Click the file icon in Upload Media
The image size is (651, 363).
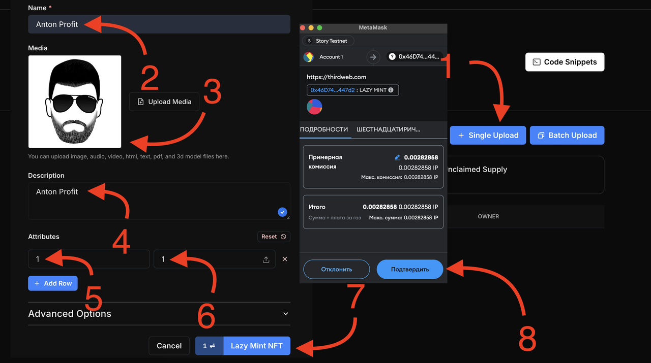coord(141,102)
